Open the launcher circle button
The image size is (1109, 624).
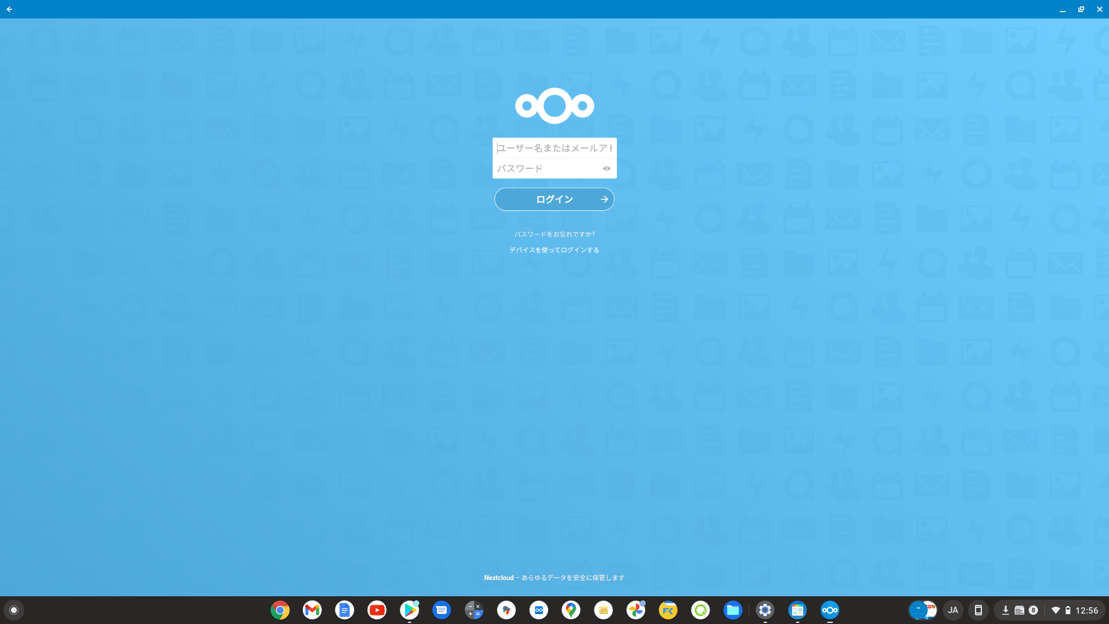coord(14,610)
